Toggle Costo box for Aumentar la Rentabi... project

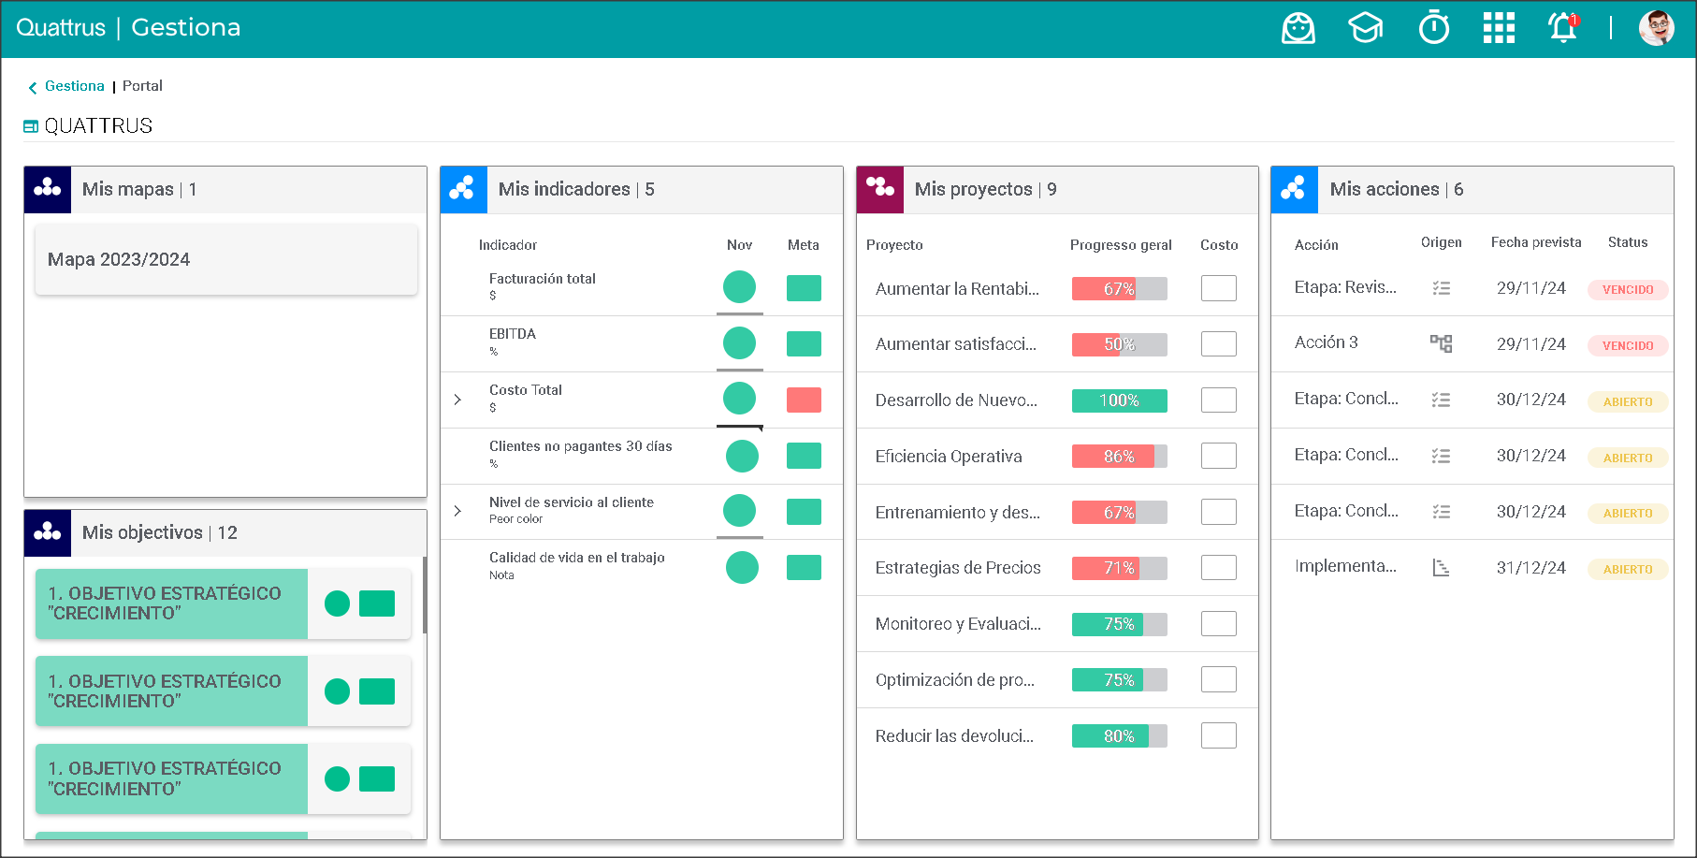(x=1218, y=288)
